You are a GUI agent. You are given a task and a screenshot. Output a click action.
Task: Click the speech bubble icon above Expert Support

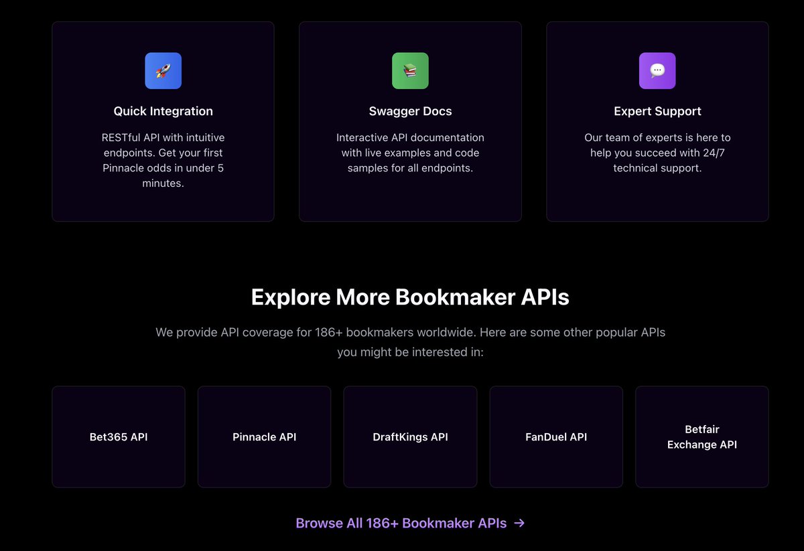click(657, 71)
